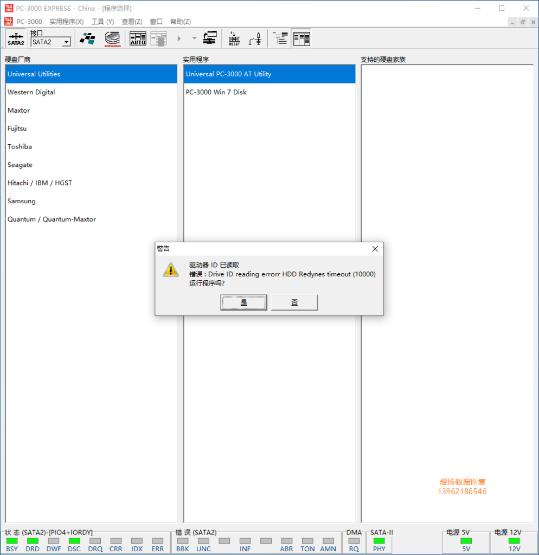Click the tree list view icon
The height and width of the screenshot is (555, 539).
[280, 38]
